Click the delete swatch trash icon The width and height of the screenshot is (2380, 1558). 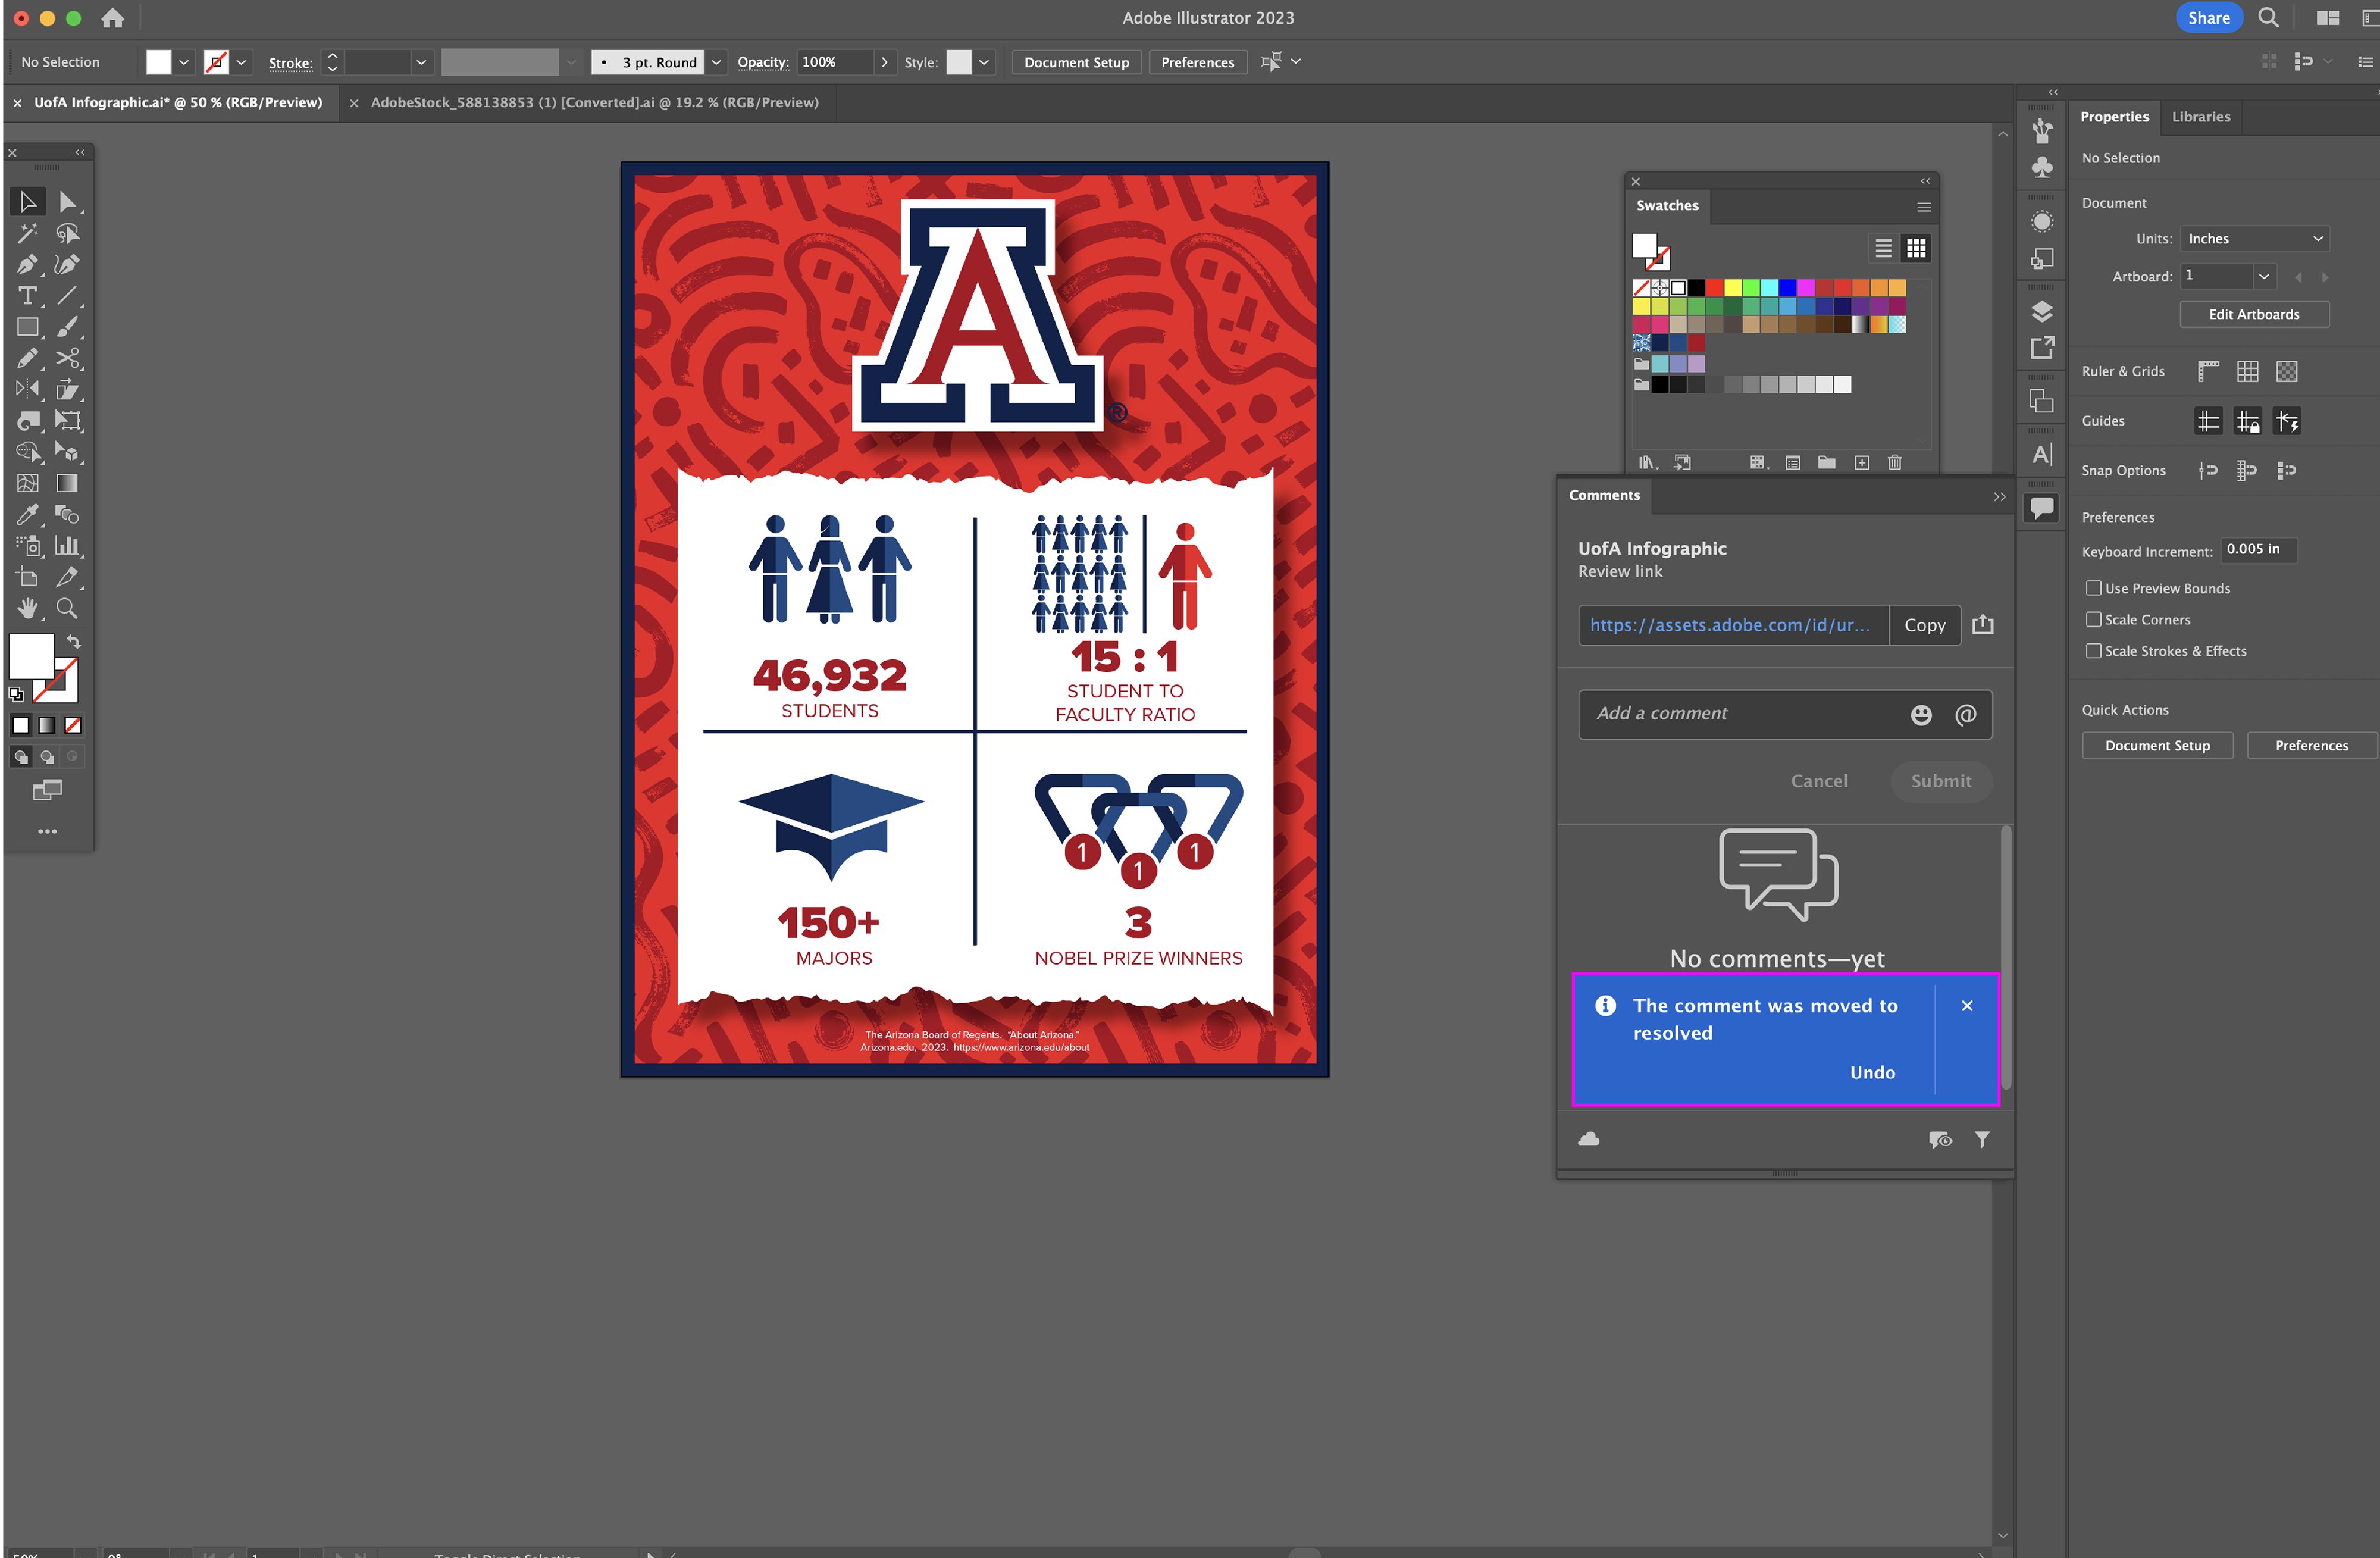coord(1894,462)
